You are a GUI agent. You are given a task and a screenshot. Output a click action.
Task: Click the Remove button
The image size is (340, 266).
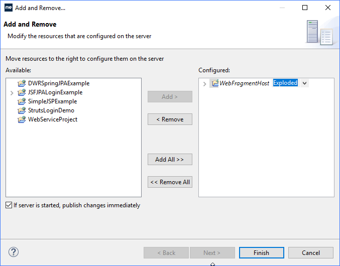[170, 119]
